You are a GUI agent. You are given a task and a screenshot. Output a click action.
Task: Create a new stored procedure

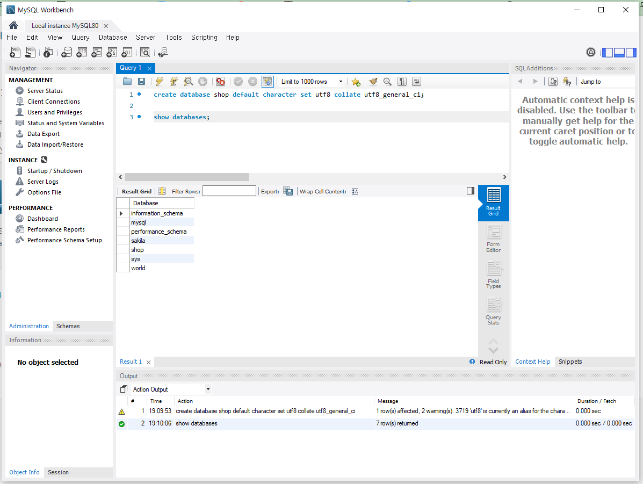pyautogui.click(x=112, y=52)
